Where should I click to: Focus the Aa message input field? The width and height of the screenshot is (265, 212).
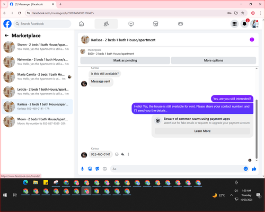pyautogui.click(x=176, y=169)
